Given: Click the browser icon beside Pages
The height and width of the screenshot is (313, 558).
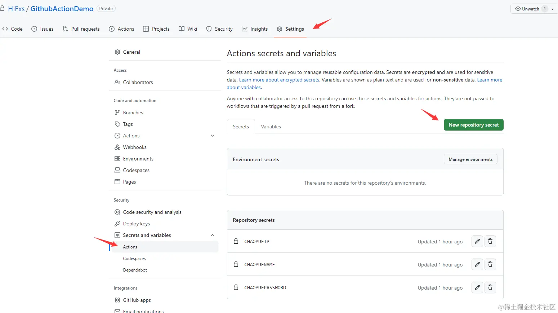Looking at the screenshot, I should (x=117, y=182).
